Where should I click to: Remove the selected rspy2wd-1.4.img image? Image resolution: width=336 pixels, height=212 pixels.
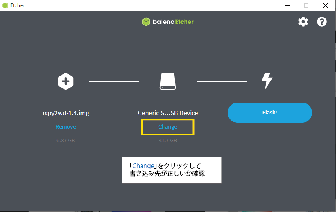(x=66, y=127)
